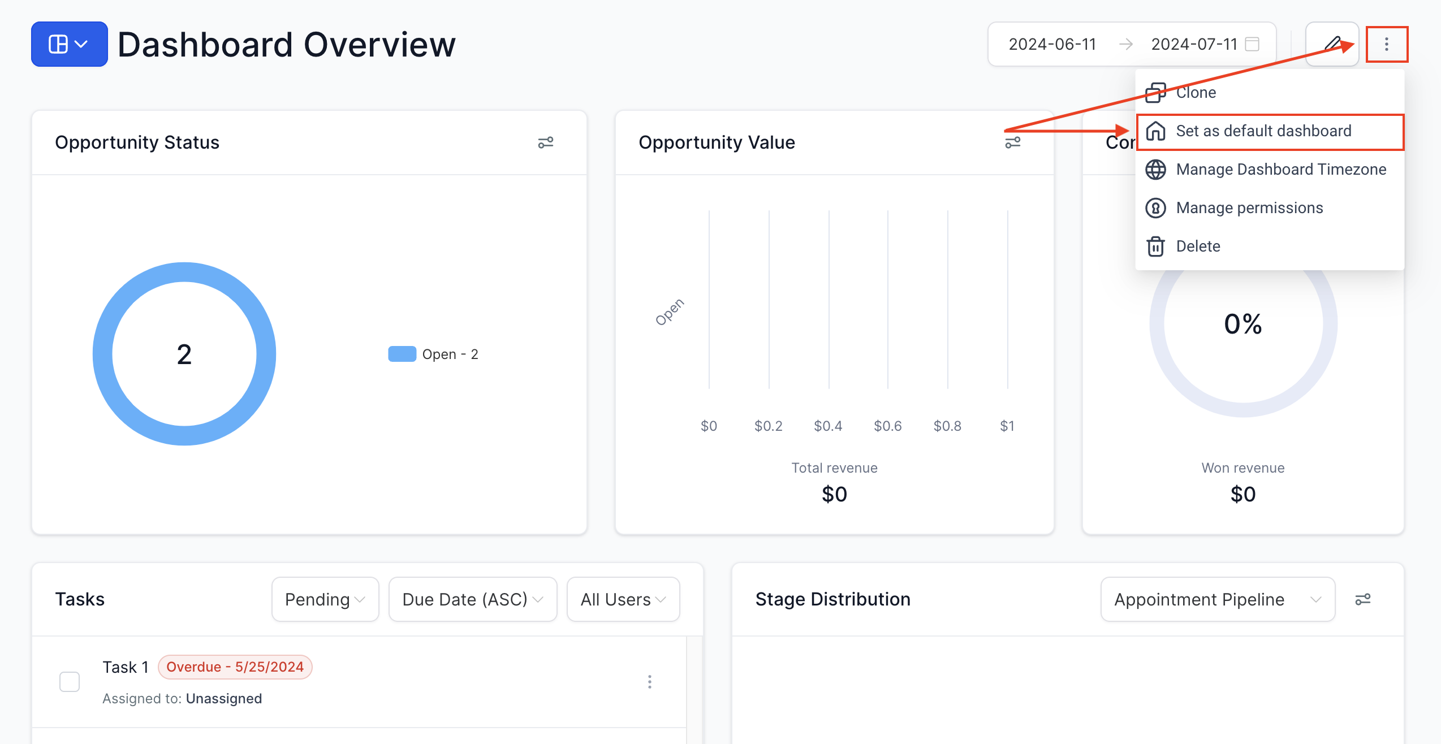
Task: Open the three-dot dashboard options menu
Action: pyautogui.click(x=1387, y=44)
